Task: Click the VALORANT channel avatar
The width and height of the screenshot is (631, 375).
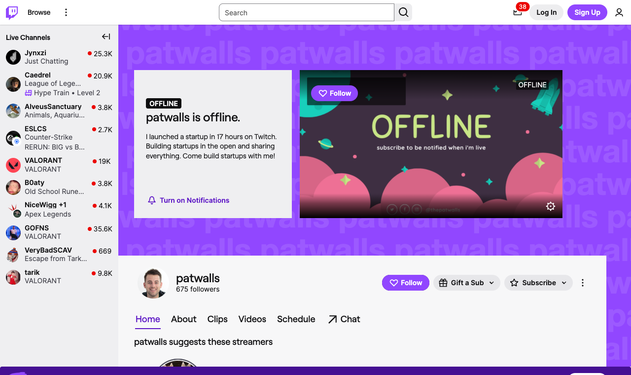Action: pos(13,165)
